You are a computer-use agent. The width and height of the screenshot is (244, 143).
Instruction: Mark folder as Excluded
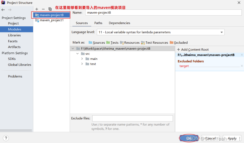click(x=179, y=42)
